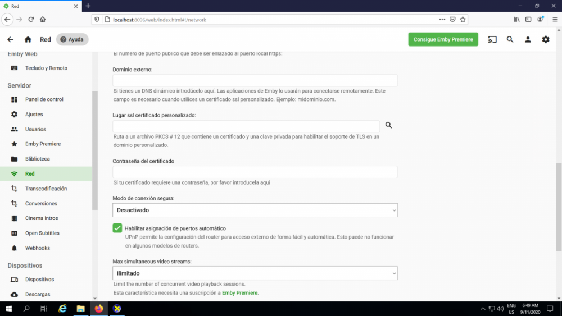Click the browser back button
This screenshot has width=562, height=316.
coord(7,19)
